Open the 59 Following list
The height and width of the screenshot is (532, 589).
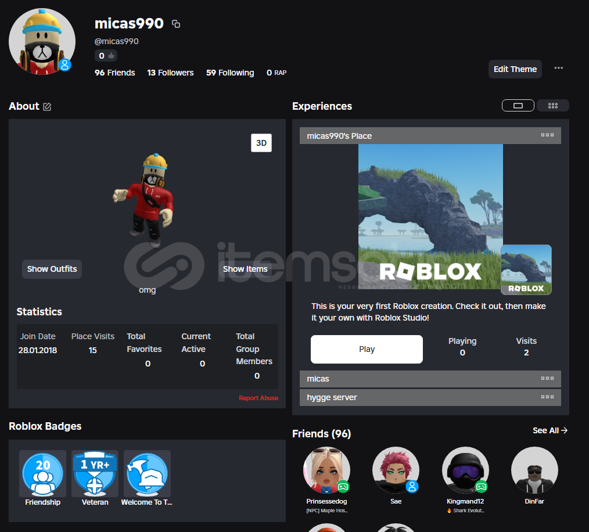[x=230, y=73]
